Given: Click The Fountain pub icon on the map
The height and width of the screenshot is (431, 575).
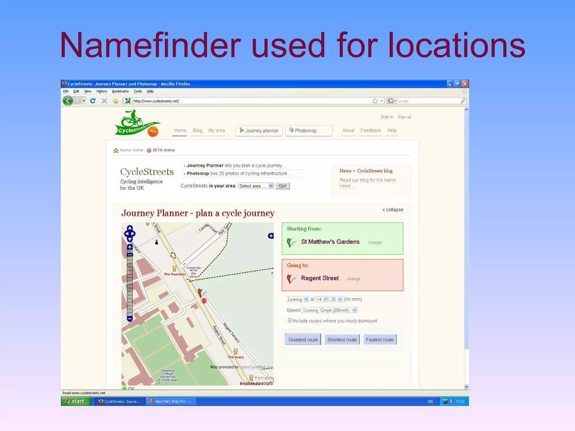Looking at the screenshot, I should (174, 269).
